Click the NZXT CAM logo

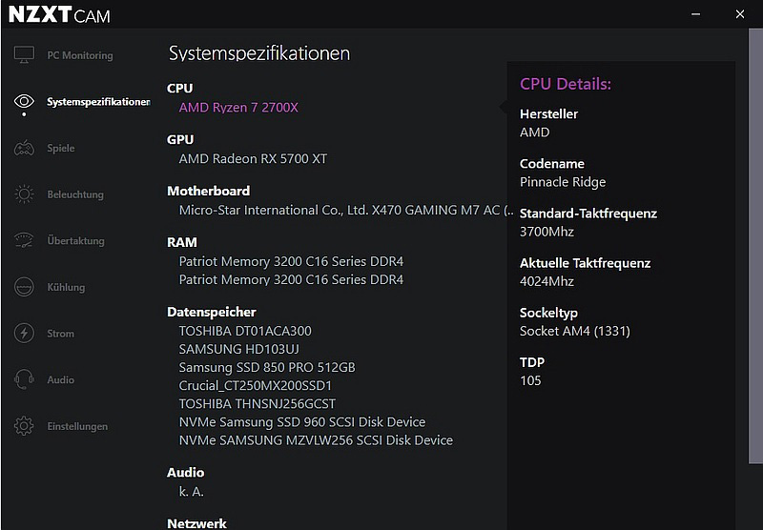click(x=59, y=14)
